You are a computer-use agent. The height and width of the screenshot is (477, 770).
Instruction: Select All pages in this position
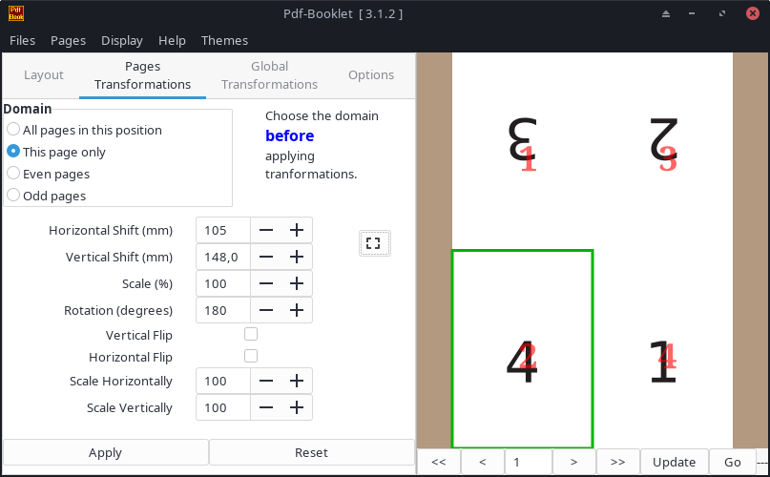pyautogui.click(x=13, y=130)
